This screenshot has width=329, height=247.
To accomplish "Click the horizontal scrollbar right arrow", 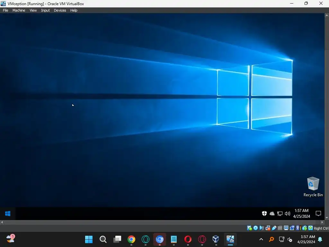I will pyautogui.click(x=322, y=222).
